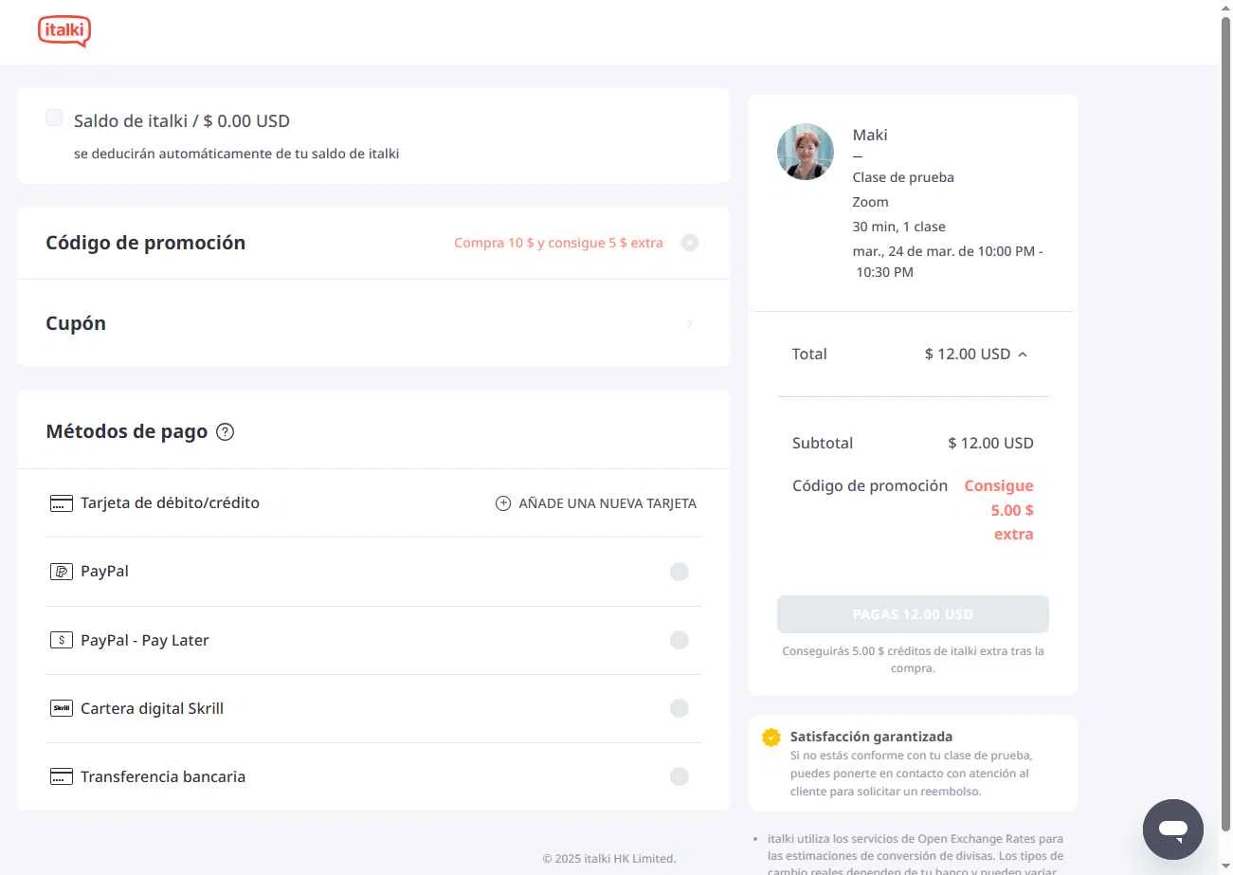The image size is (1233, 875).
Task: Select the Transferencia bancaria radio button
Action: [680, 776]
